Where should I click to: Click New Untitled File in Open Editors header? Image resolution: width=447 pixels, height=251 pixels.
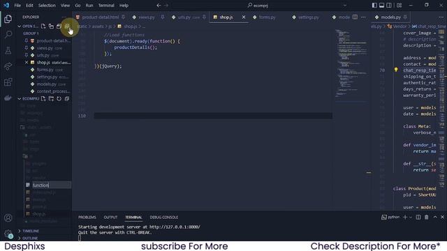(43, 26)
